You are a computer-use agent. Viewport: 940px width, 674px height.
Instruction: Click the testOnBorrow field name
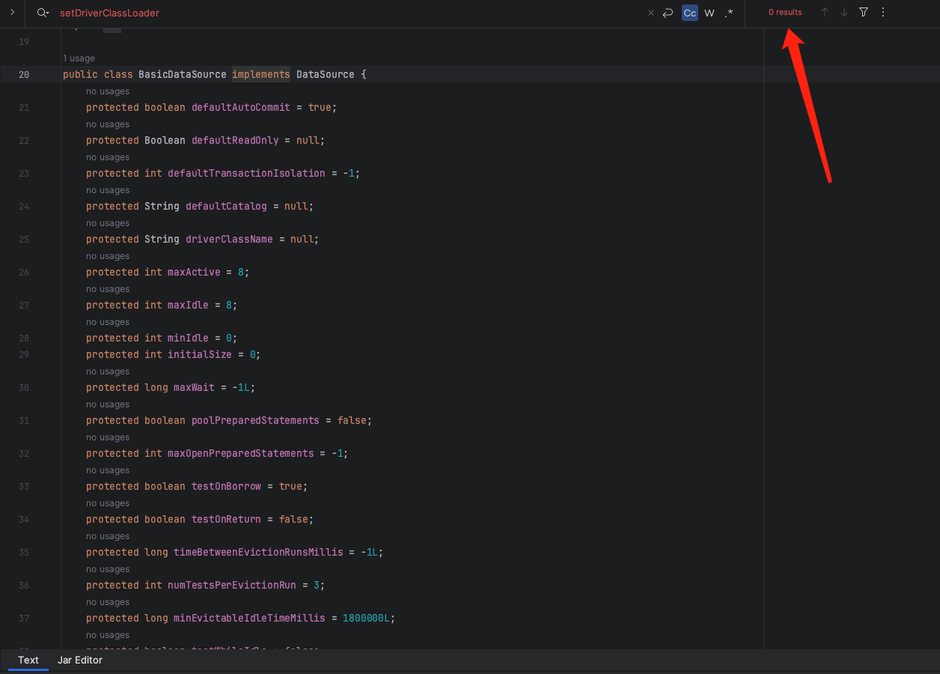tap(226, 486)
